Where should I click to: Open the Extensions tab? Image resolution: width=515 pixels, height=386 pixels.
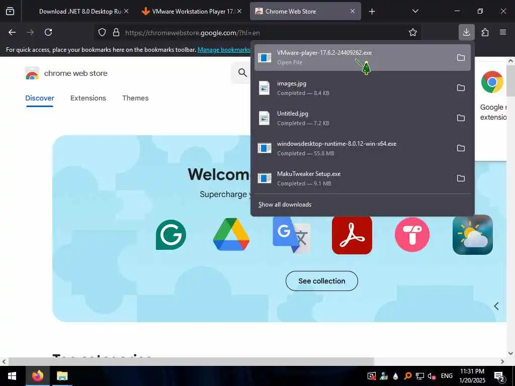point(88,98)
